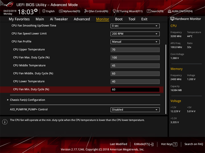Viewport: 205px width, 153px height.
Task: Switch to Advanced tab
Action: click(x=82, y=19)
